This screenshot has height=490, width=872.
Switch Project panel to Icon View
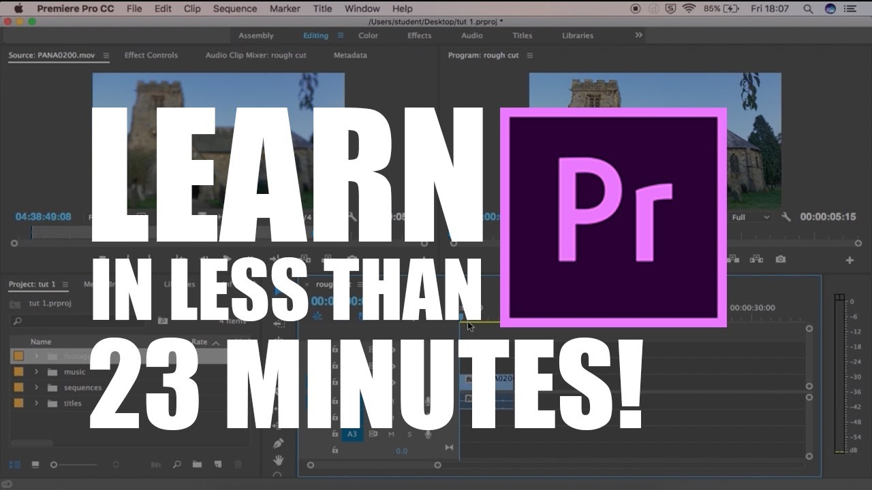(x=35, y=464)
